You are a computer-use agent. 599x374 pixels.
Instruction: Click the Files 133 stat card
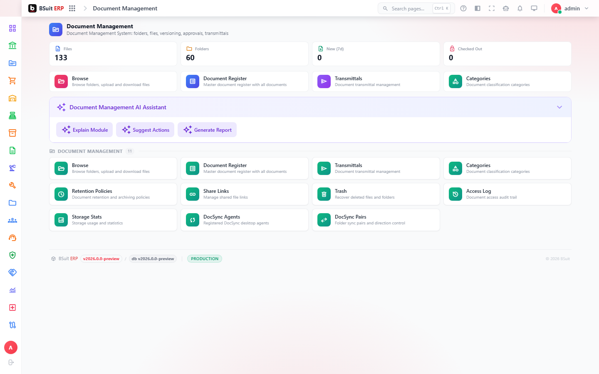(113, 54)
